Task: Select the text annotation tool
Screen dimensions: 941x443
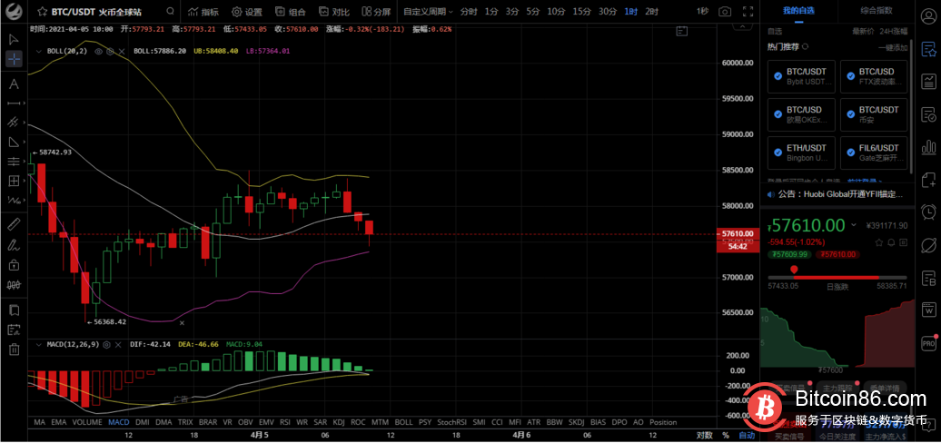Action: click(x=14, y=84)
